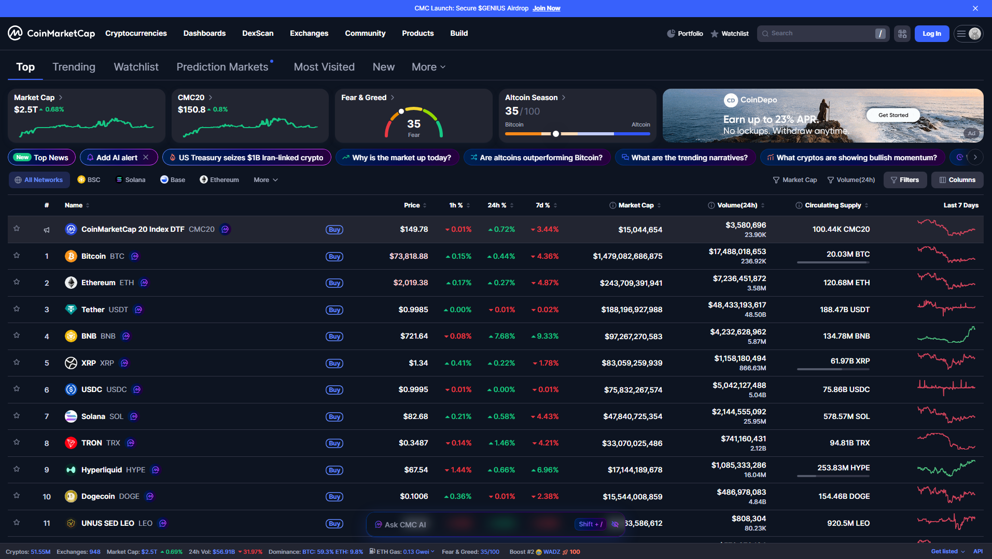Click the Bitcoin coin logo
This screenshot has height=559, width=992.
pos(71,256)
